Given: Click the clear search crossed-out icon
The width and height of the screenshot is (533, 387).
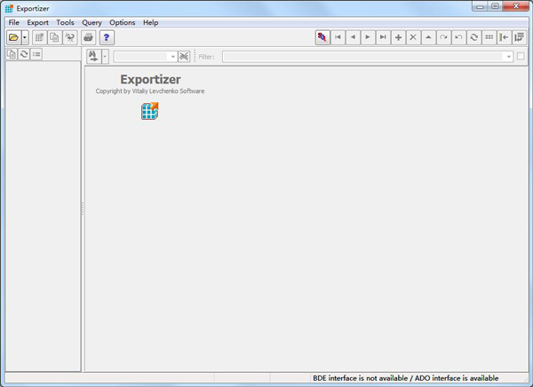Looking at the screenshot, I should [x=184, y=57].
